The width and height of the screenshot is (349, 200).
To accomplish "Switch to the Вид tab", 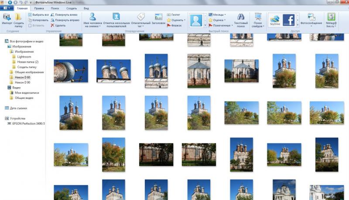I will pos(86,8).
